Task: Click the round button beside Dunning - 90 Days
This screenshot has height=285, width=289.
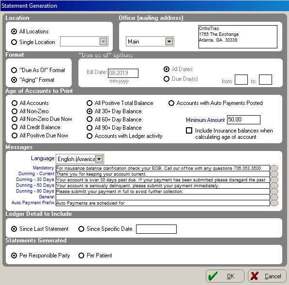Action: [x=274, y=192]
